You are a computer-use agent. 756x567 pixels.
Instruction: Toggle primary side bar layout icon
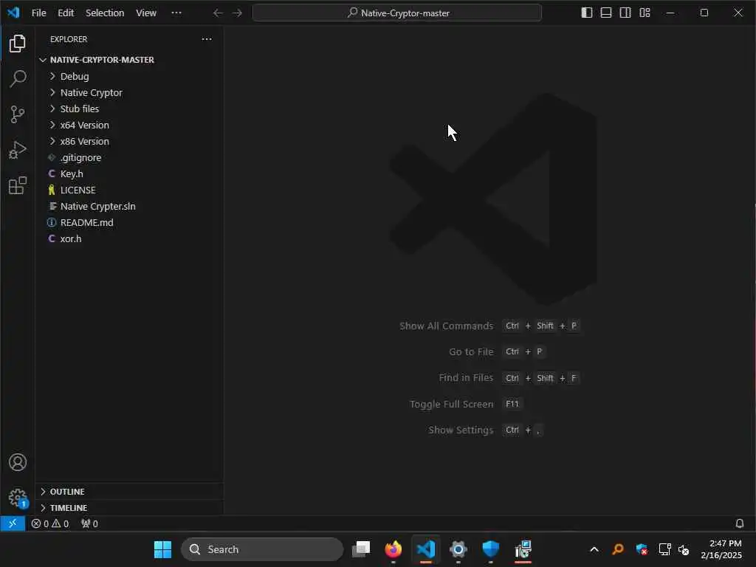click(x=587, y=13)
